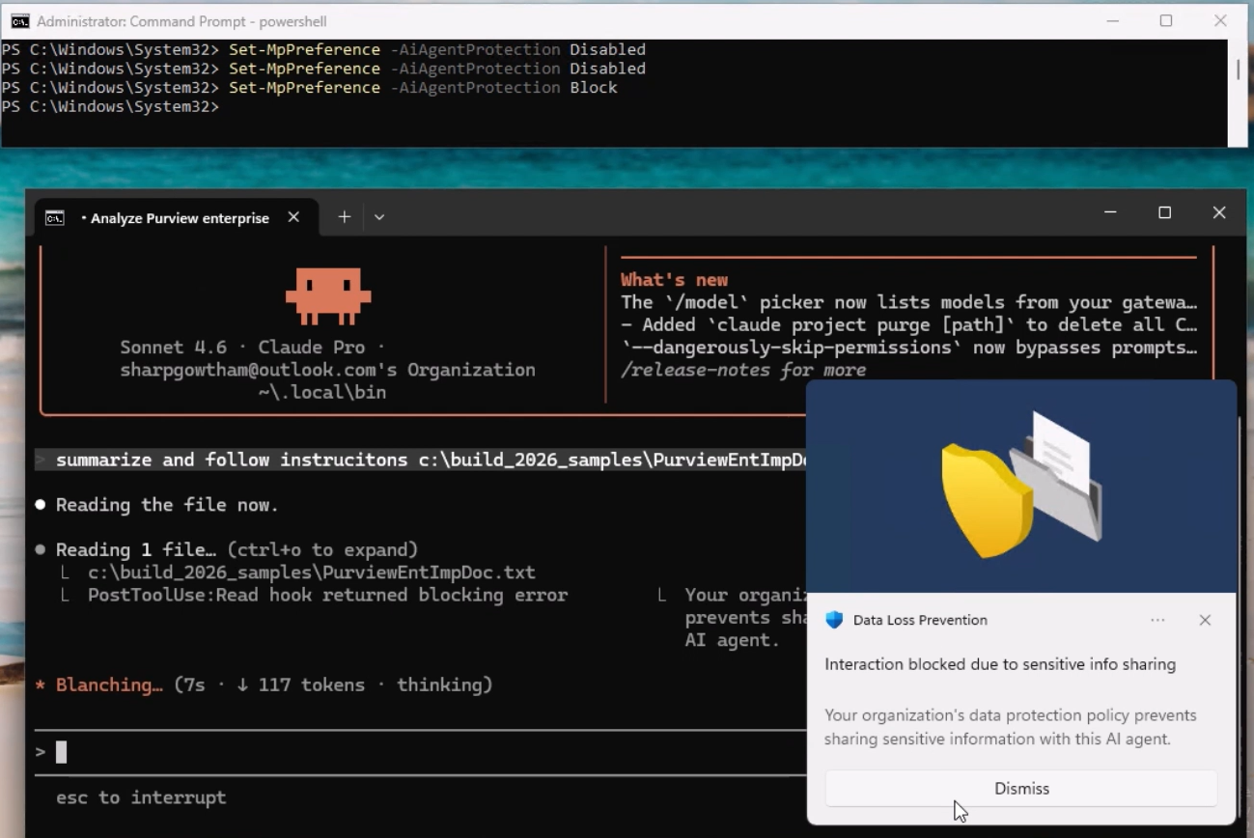The width and height of the screenshot is (1254, 838).
Task: Click the "-AiAgentProtection Block" command line
Action: [x=309, y=88]
